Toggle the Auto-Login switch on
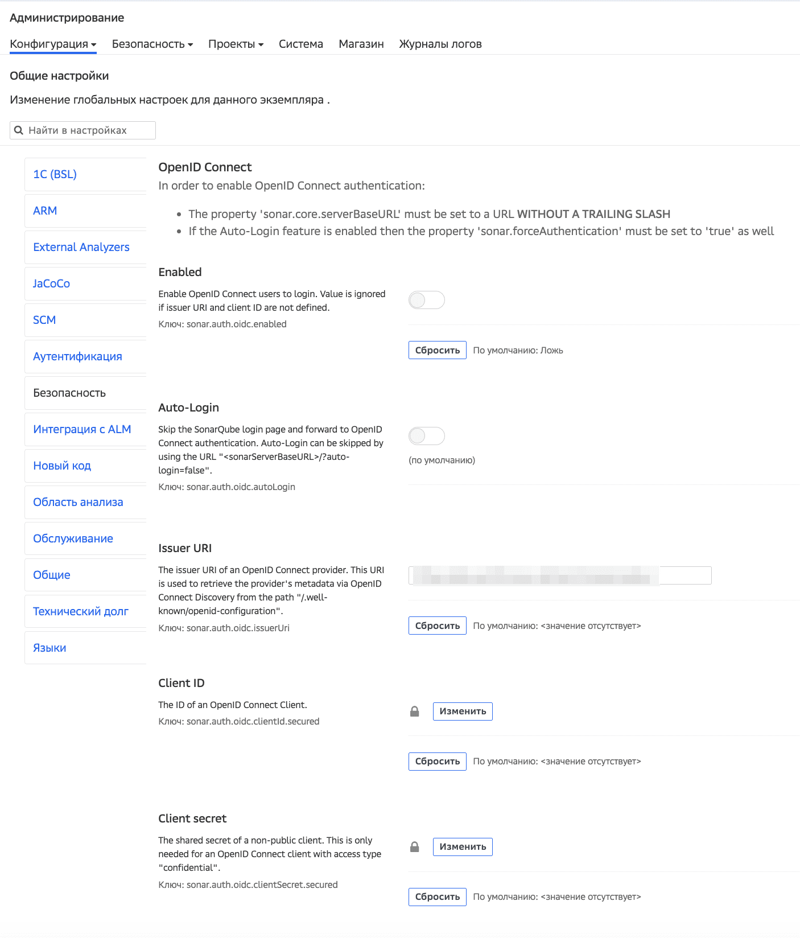Screen dimensions: 800x938 tap(426, 435)
